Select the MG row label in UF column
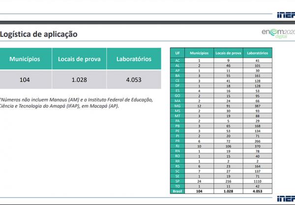 pos(177,106)
